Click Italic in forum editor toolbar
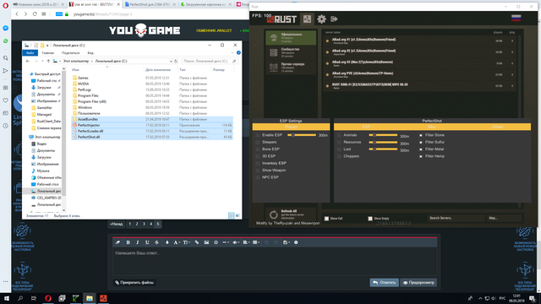The image size is (541, 304). 137,242
